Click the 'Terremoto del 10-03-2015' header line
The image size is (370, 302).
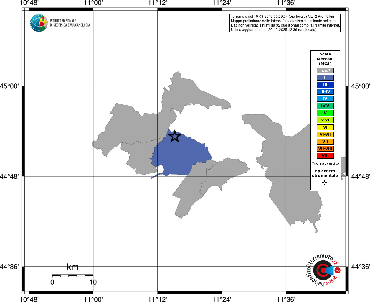[x=283, y=17]
